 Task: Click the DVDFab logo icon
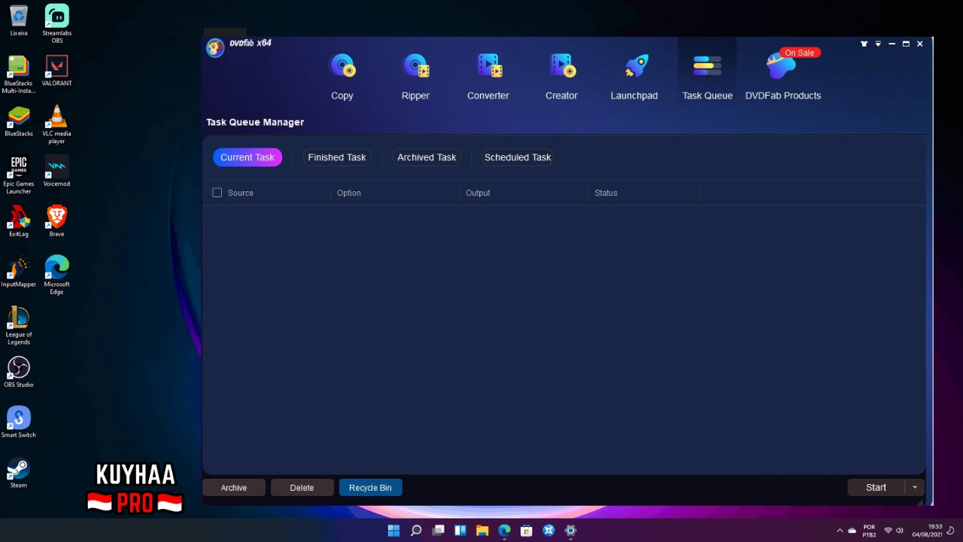[215, 48]
